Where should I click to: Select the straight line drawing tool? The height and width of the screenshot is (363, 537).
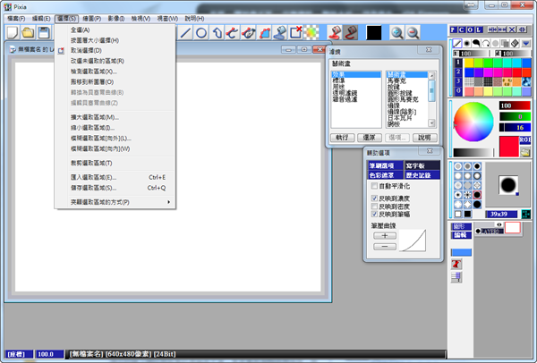(x=185, y=33)
